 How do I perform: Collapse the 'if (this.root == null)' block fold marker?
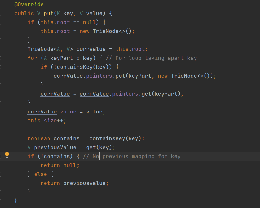coord(1,22)
